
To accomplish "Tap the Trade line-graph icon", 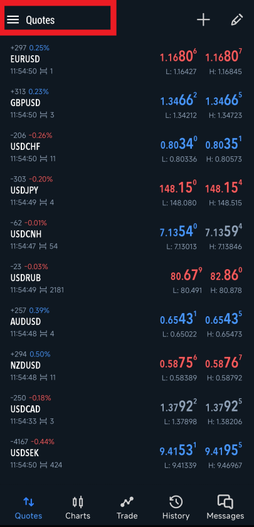I will [x=127, y=503].
